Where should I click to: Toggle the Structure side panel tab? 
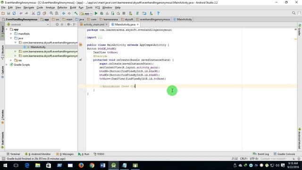click(x=2, y=52)
